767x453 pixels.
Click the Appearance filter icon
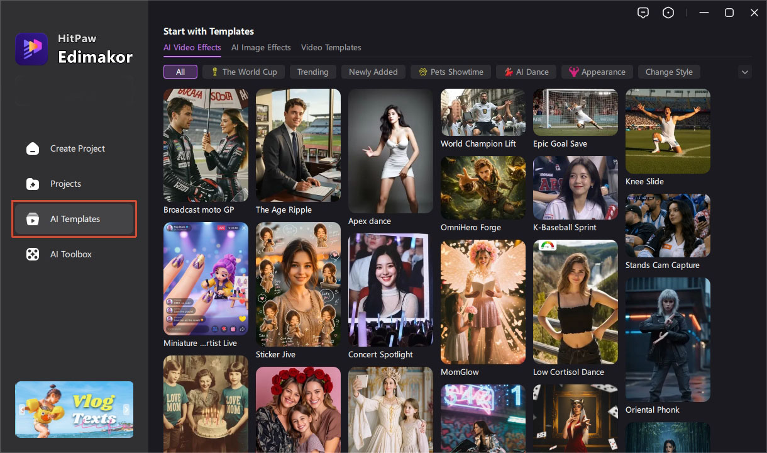[x=573, y=72]
